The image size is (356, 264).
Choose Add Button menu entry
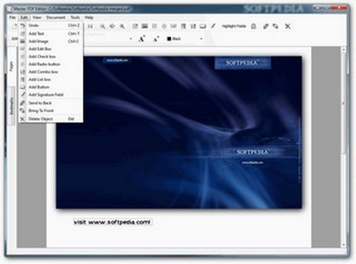[x=51, y=87]
